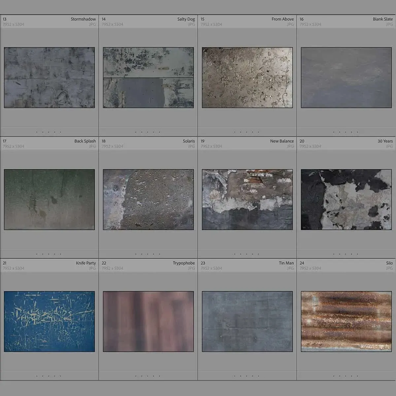Set fifth rating dot under Salty Dog

[159, 132]
